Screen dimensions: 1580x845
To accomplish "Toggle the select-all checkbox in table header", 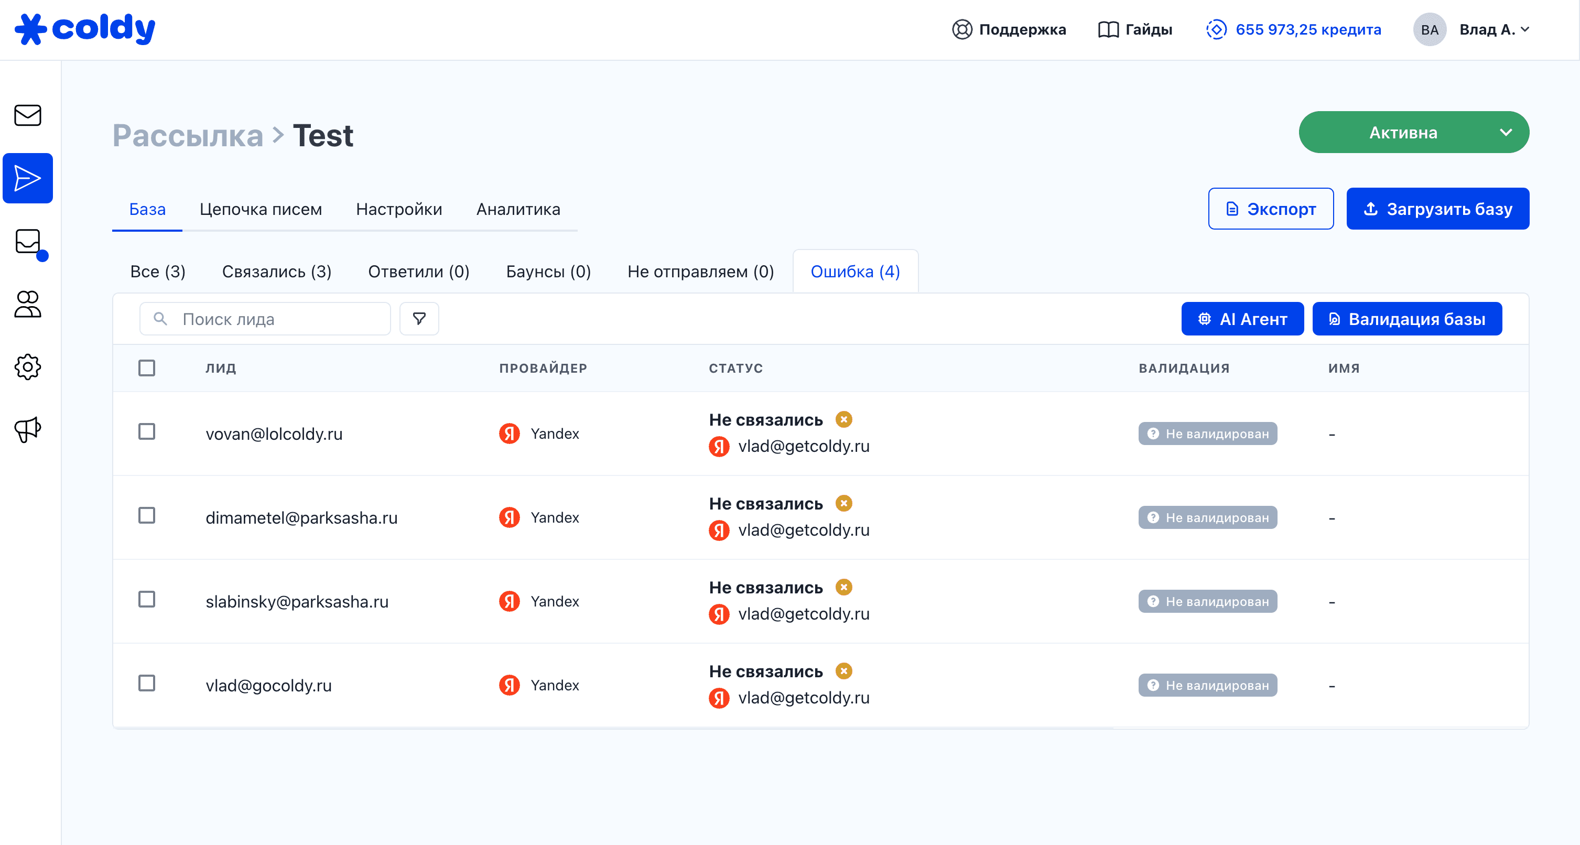I will [x=147, y=368].
